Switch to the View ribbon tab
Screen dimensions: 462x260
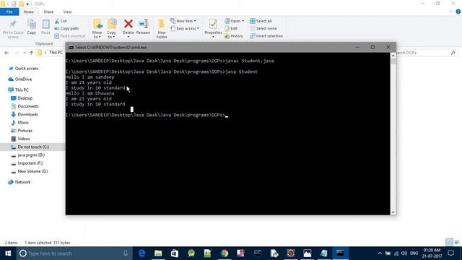coord(67,12)
